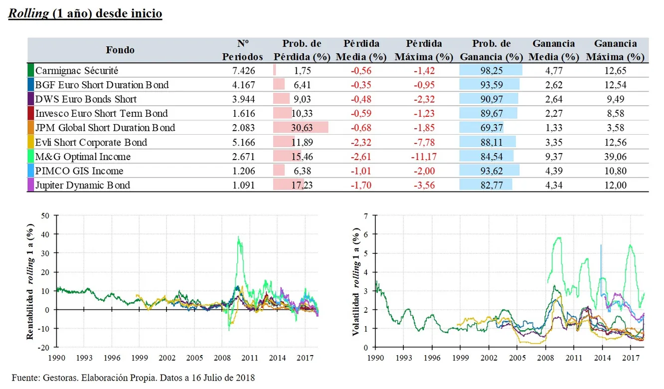
Task: Click the purple DWS Euro Bonds Short swatch
Action: coord(30,99)
